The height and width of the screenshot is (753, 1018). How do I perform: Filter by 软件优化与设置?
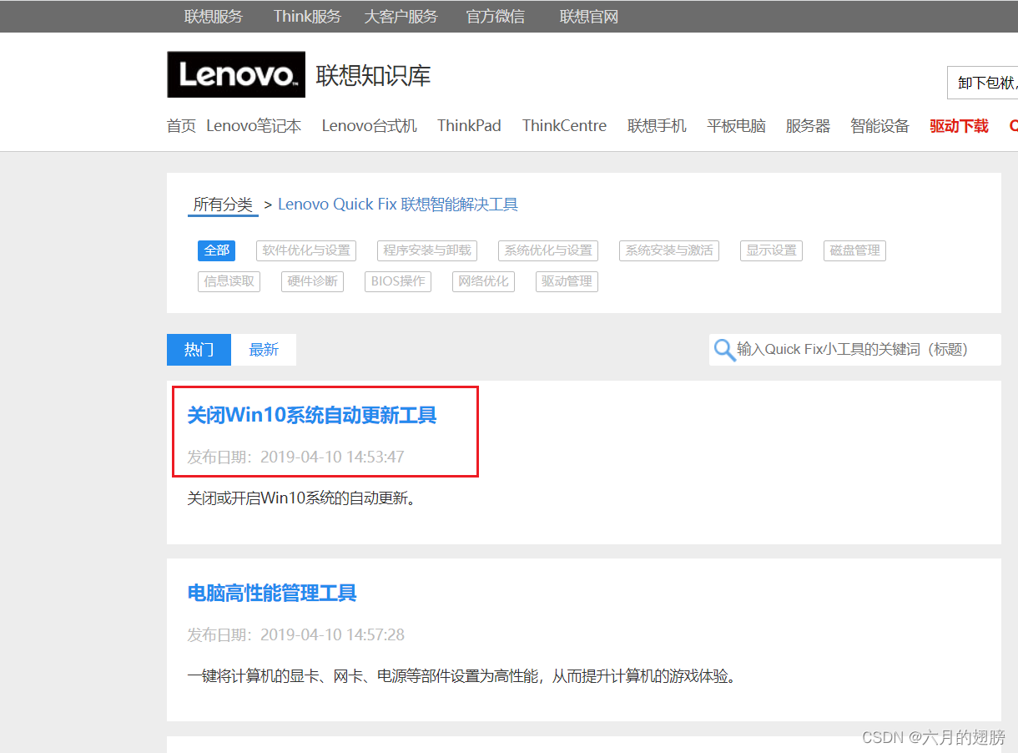pyautogui.click(x=306, y=250)
